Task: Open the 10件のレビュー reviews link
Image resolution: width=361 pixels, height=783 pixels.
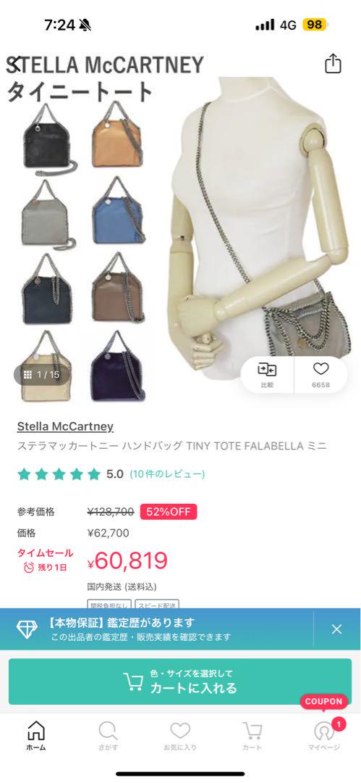Action: (167, 474)
